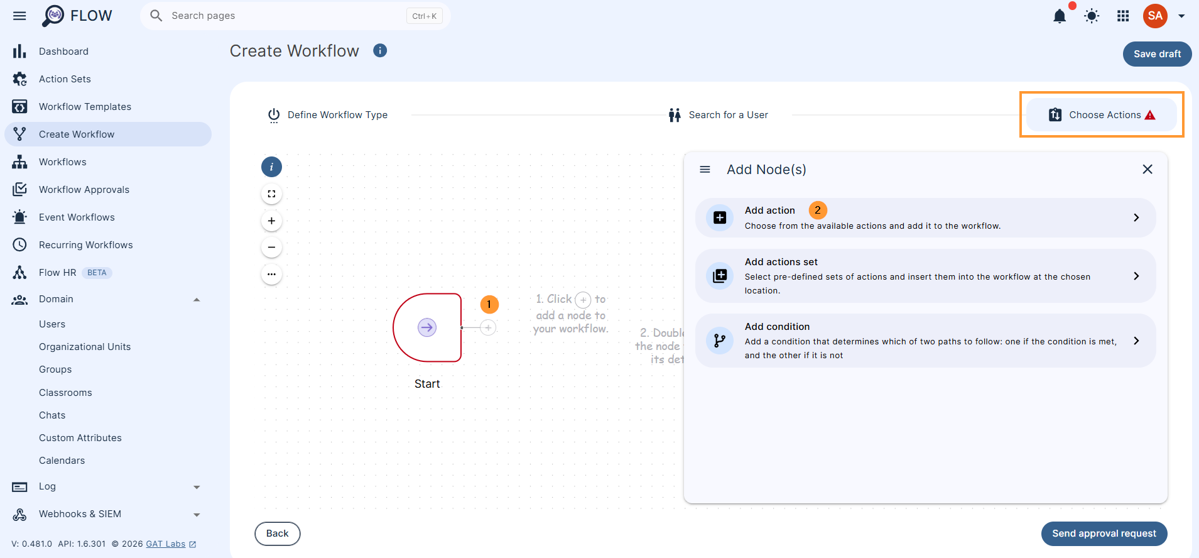This screenshot has width=1199, height=558.
Task: Choose Add action option
Action: click(x=926, y=218)
